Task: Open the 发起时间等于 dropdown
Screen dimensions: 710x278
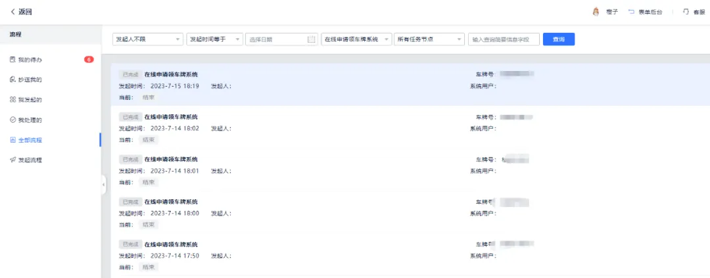Action: pos(214,39)
